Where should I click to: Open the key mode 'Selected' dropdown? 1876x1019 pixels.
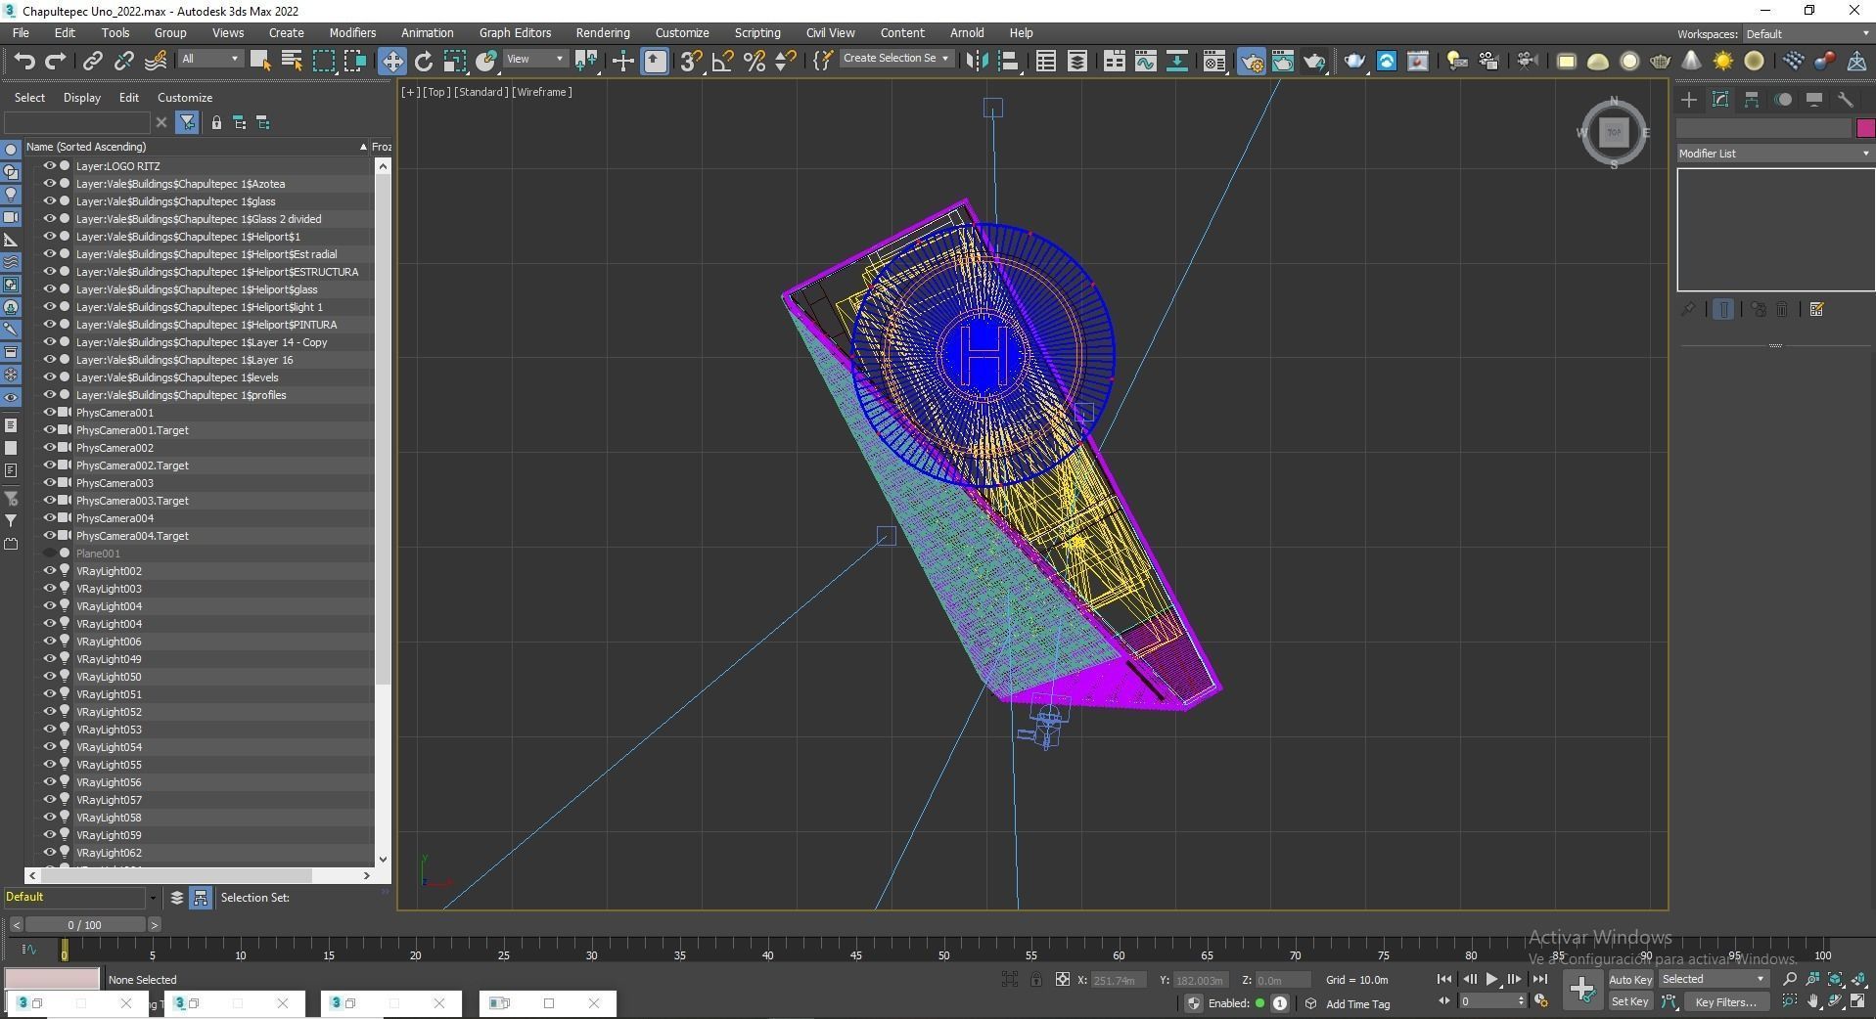1713,979
